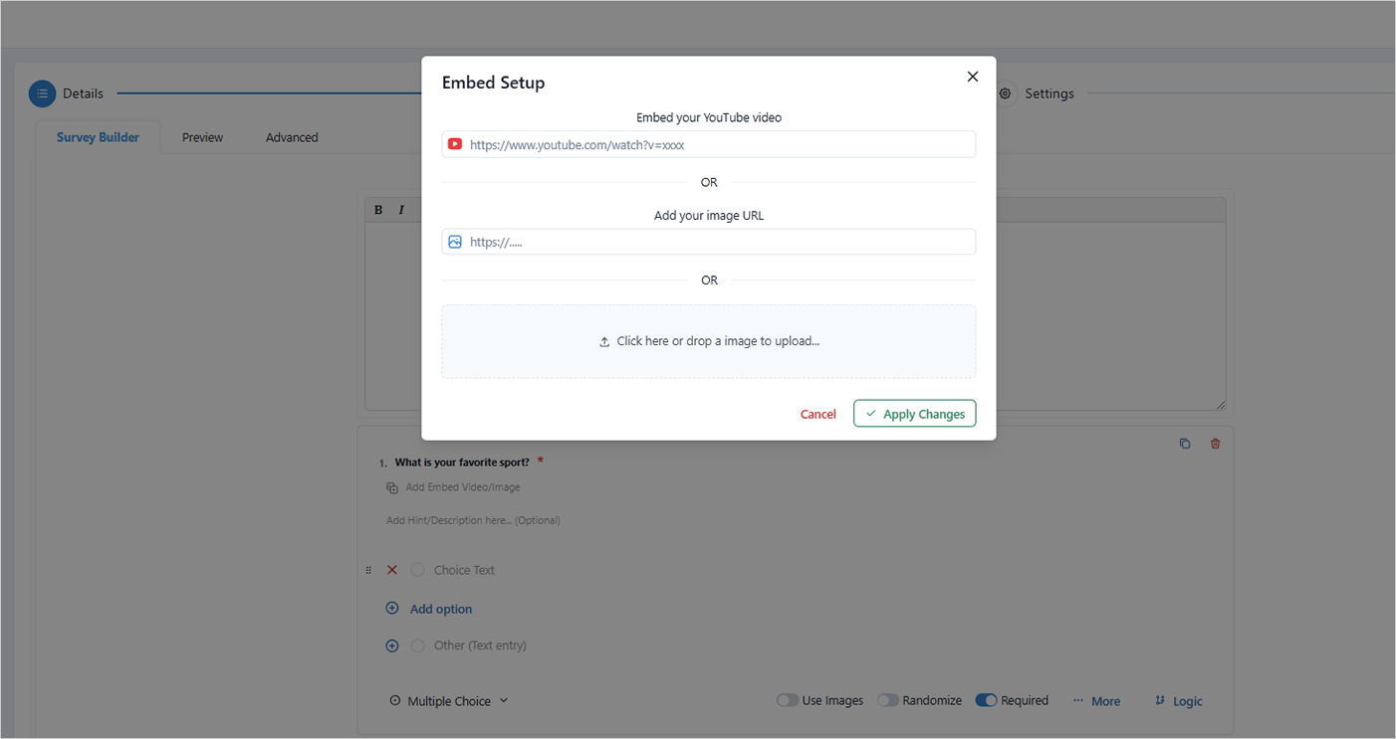Click the question title text
The width and height of the screenshot is (1396, 739).
point(462,462)
